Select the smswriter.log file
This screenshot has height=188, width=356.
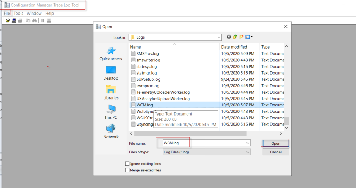[x=148, y=60]
